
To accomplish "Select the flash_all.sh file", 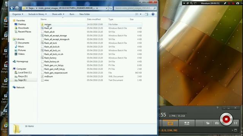I will click(x=49, y=32).
